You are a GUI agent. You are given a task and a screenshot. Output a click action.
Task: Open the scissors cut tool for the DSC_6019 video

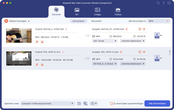[42, 65]
